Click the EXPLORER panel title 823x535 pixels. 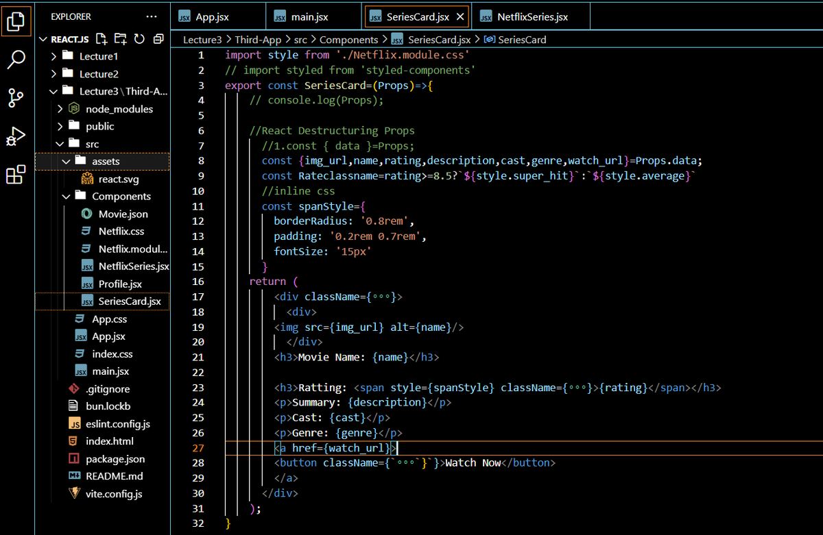click(71, 16)
